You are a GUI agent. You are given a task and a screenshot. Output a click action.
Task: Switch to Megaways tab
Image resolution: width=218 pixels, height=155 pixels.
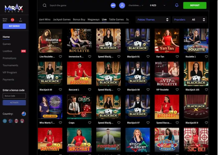(x=93, y=20)
